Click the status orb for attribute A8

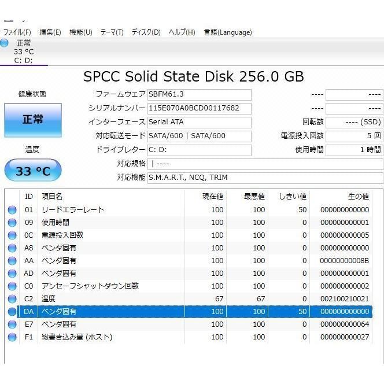(12, 248)
